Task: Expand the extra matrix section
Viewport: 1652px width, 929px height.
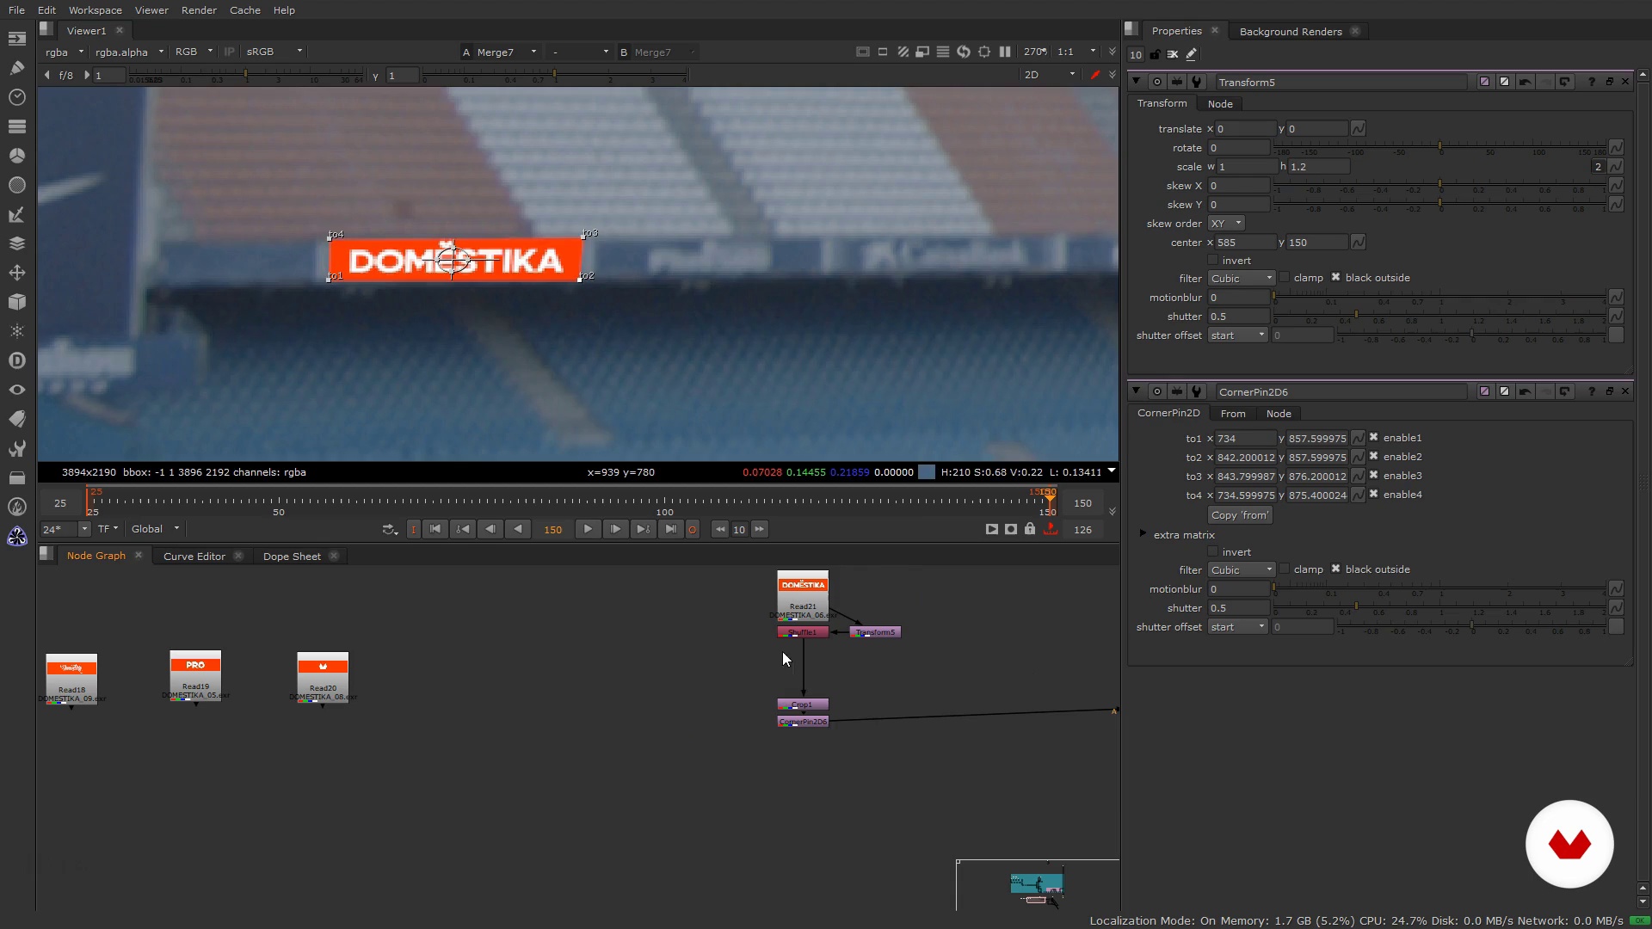Action: 1143,534
